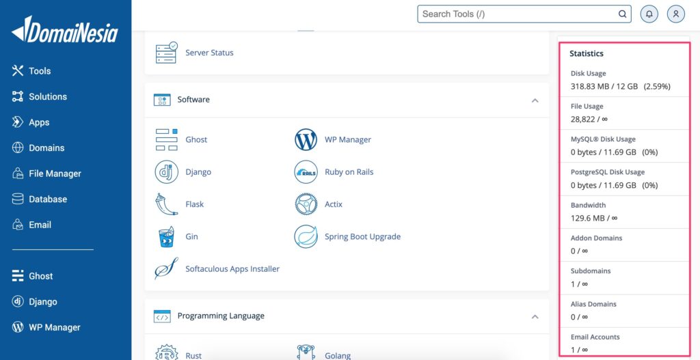The height and width of the screenshot is (360, 700).
Task: Click the Disk Usage value 318.83 MB / 12 GB
Action: pyautogui.click(x=604, y=87)
